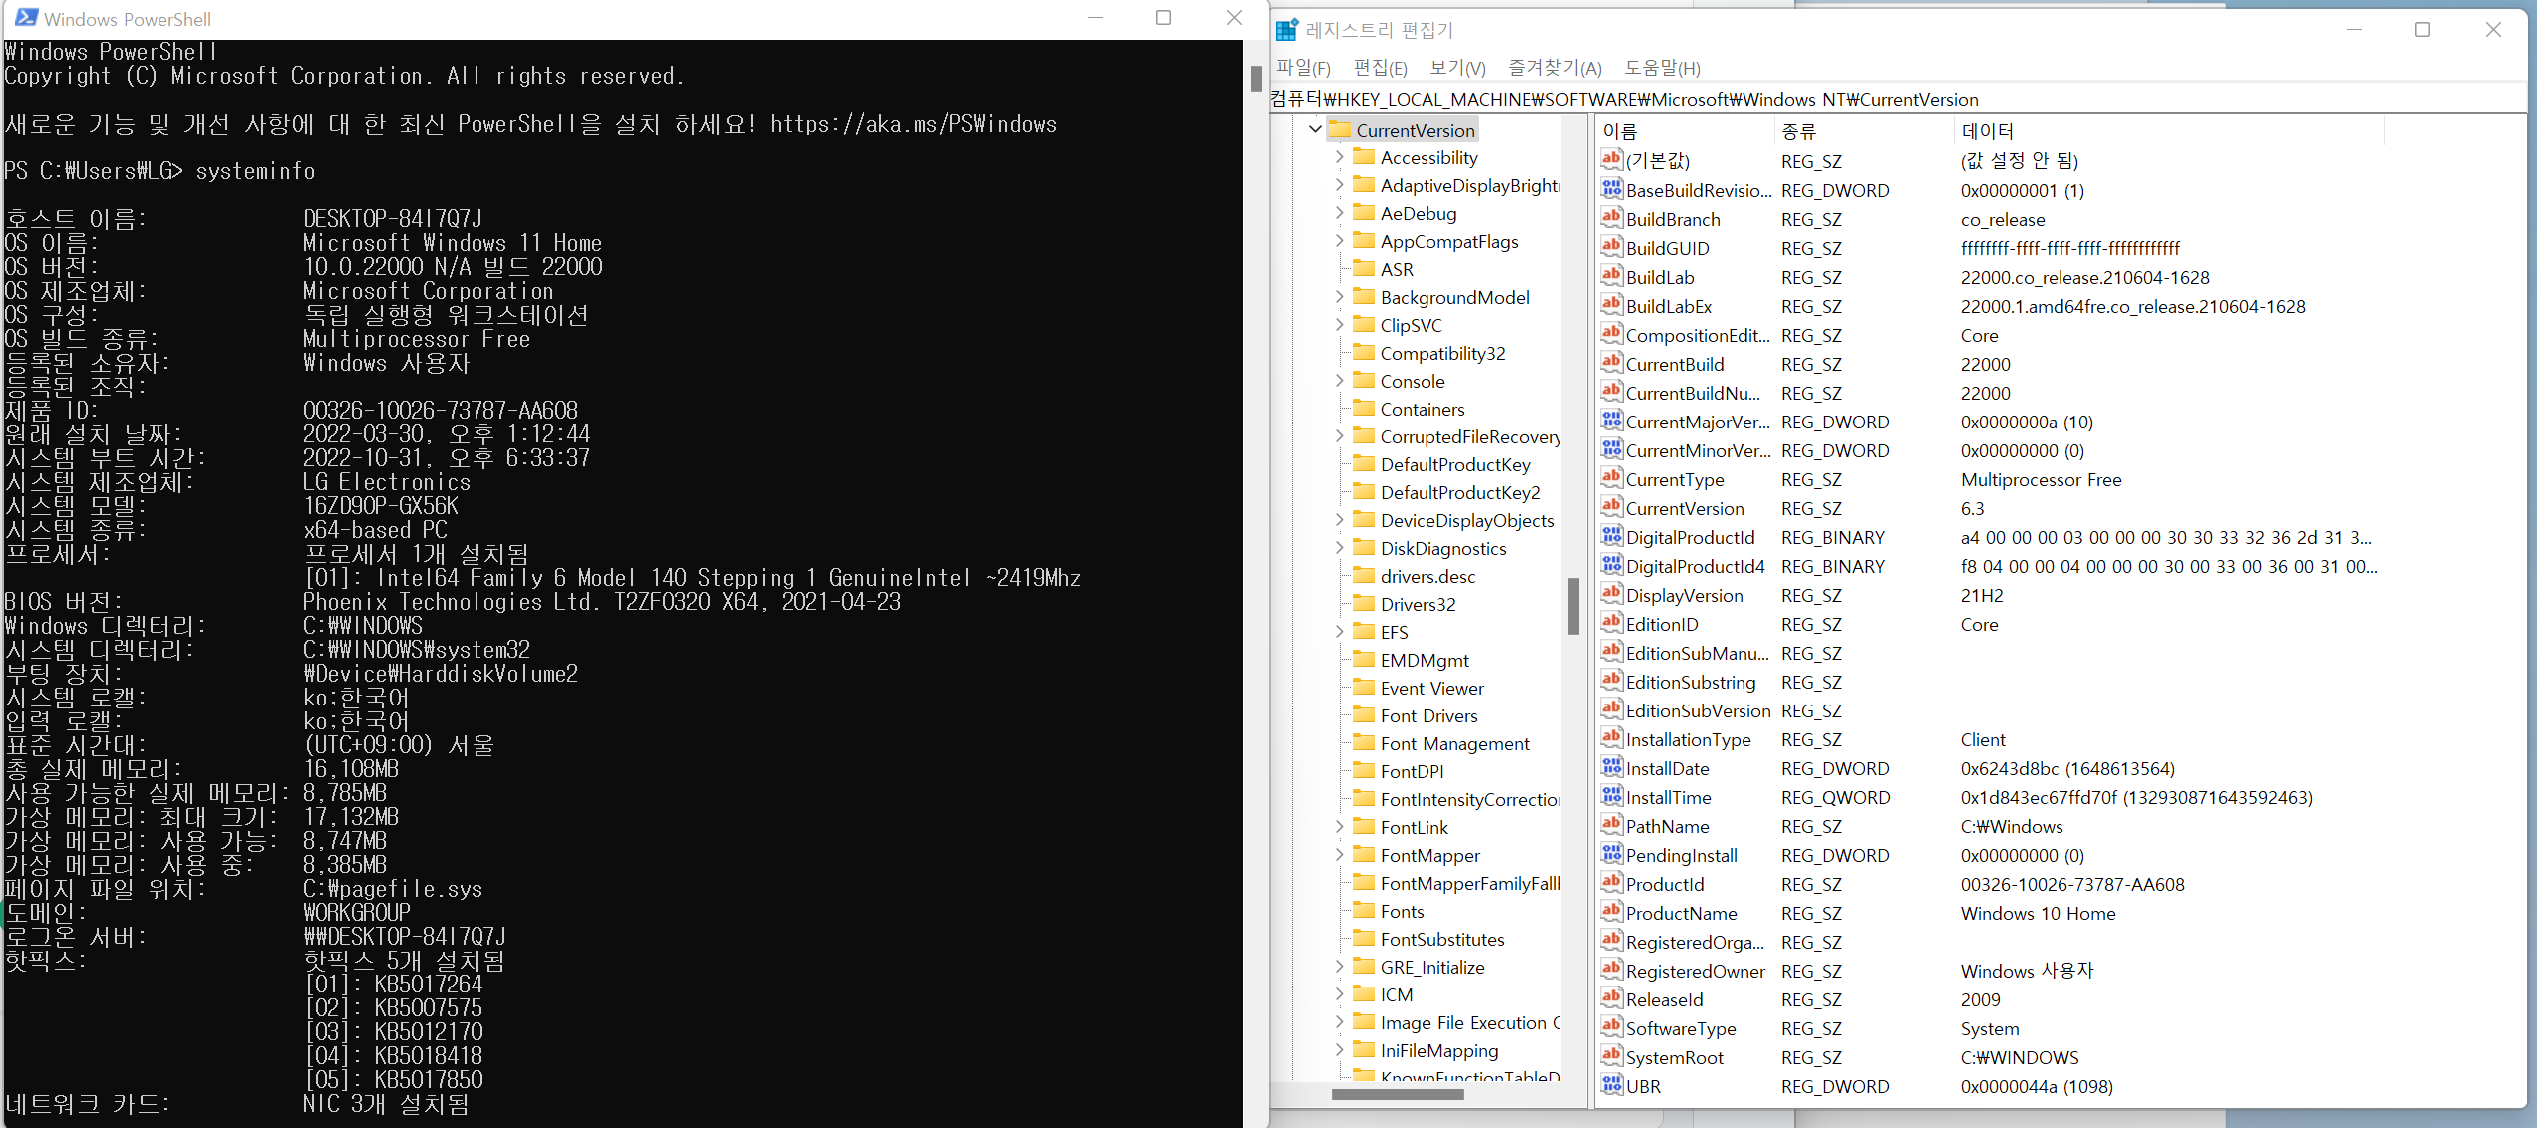Select the BuildBranch value icon
The image size is (2537, 1128).
[x=1611, y=218]
